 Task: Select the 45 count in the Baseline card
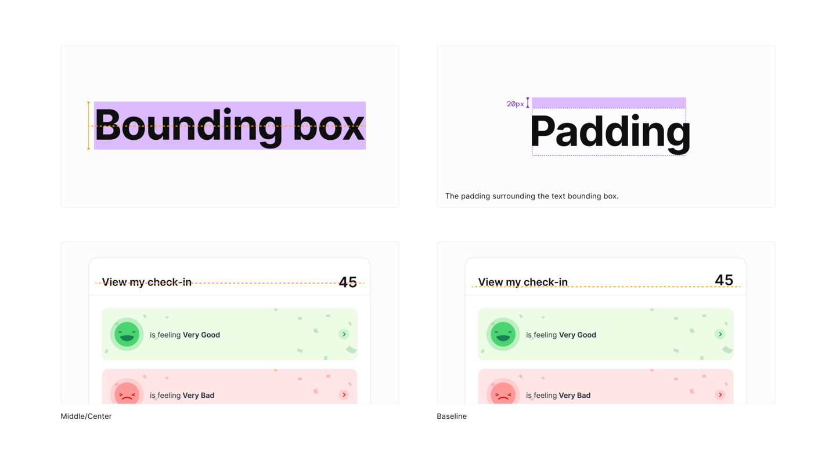pyautogui.click(x=724, y=280)
